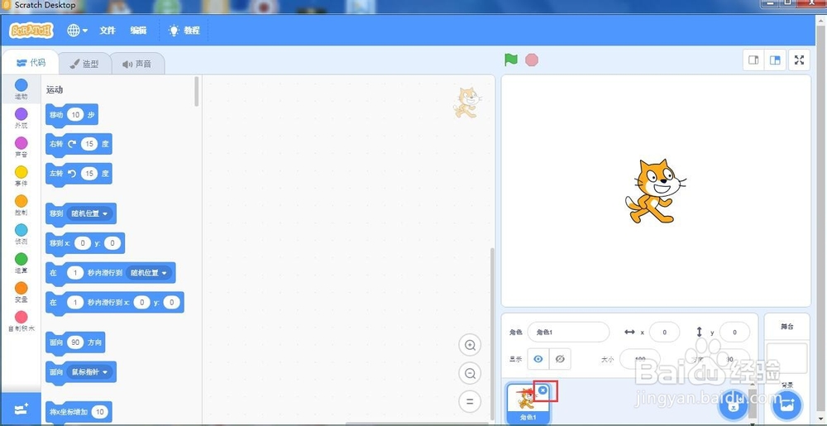Click seconds value in 滑行到 随机位置 block

pos(75,273)
